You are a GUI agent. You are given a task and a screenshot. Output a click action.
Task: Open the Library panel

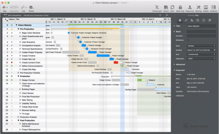(166, 7)
